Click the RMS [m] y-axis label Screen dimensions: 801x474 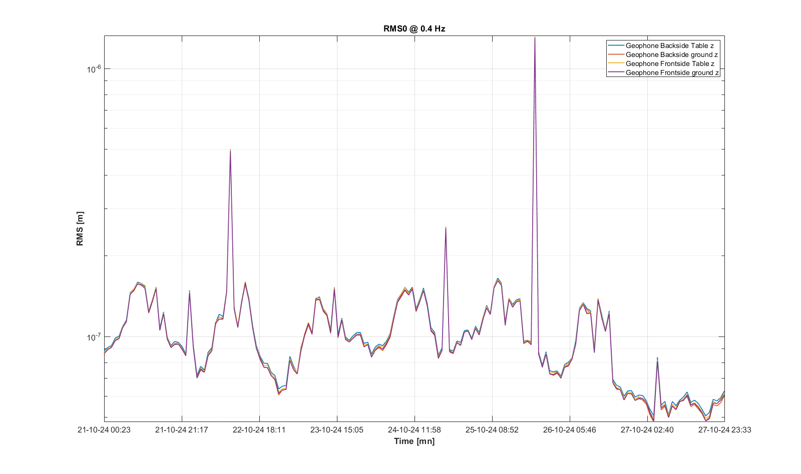[80, 228]
